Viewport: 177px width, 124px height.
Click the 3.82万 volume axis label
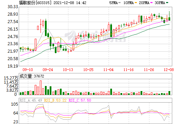(12, 90)
